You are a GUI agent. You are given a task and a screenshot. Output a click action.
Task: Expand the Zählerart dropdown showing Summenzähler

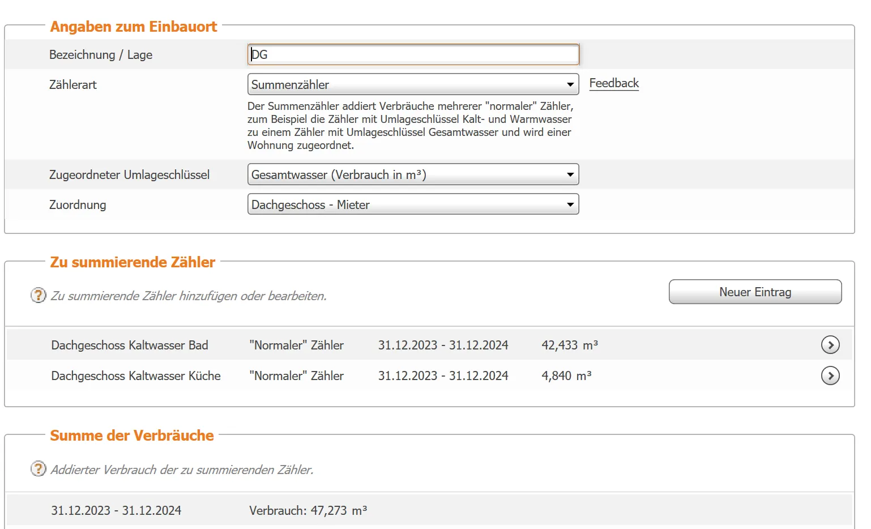coord(413,84)
